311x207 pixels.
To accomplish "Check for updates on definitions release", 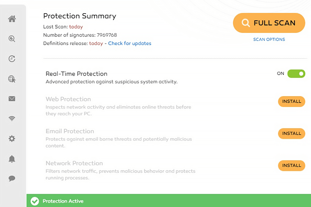I will pyautogui.click(x=130, y=43).
